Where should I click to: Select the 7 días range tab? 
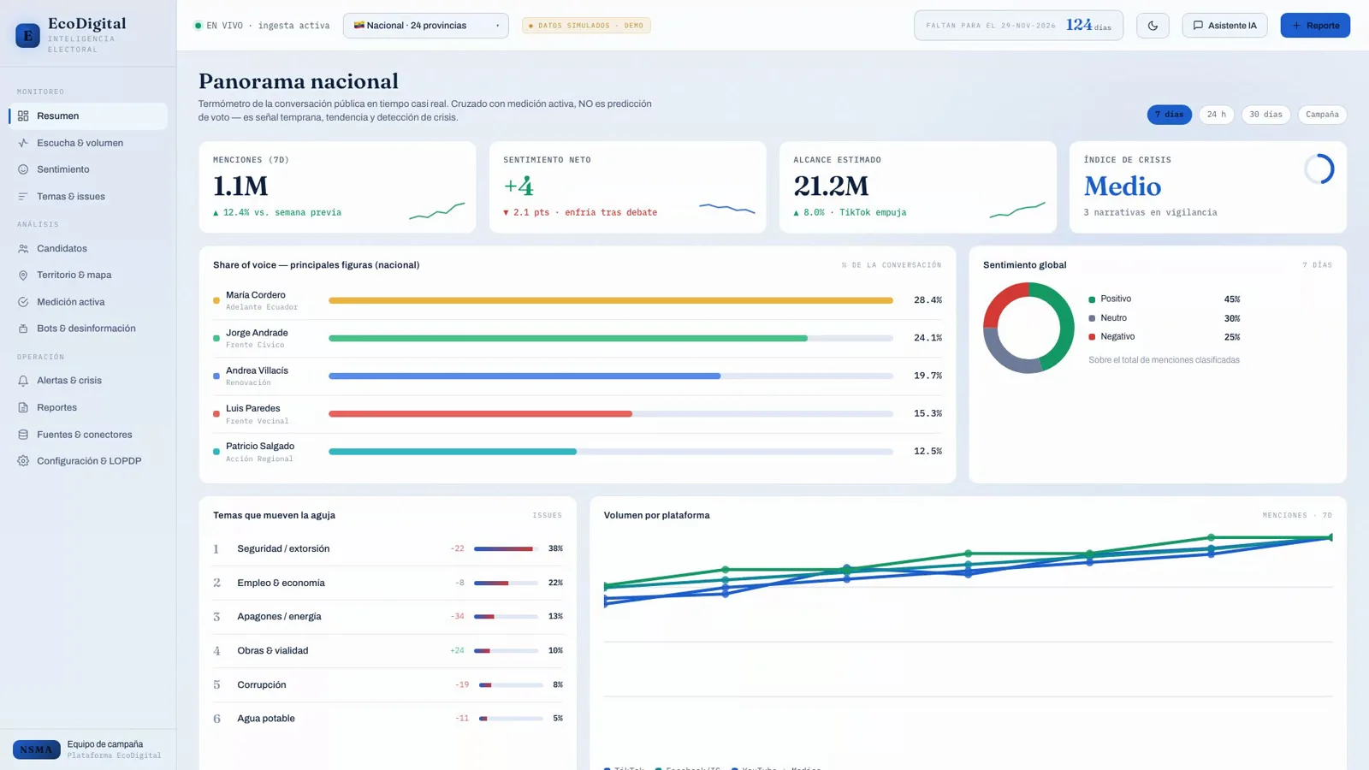[x=1169, y=115]
